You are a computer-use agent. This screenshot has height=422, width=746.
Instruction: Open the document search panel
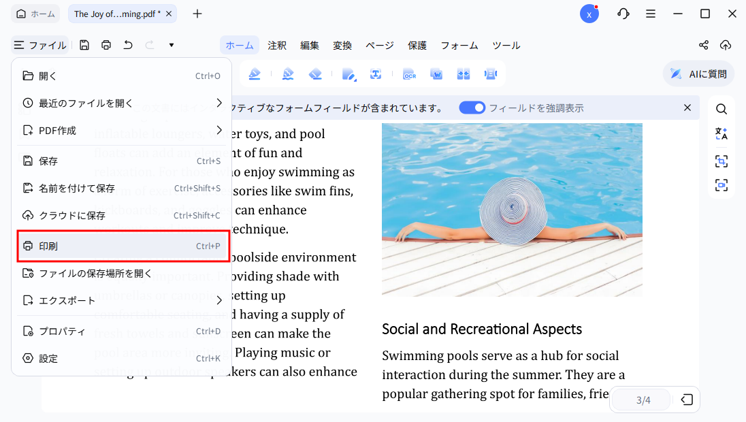[721, 109]
